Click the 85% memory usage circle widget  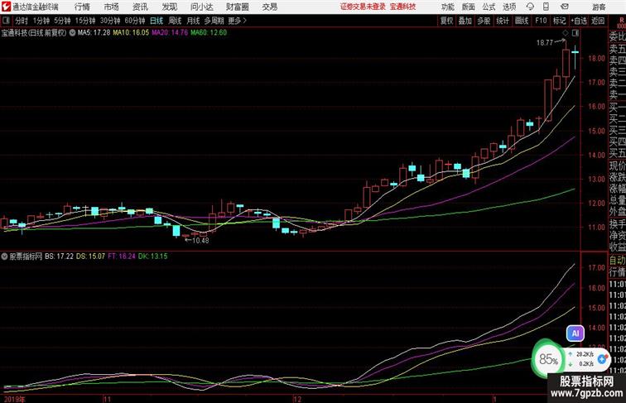click(x=548, y=359)
